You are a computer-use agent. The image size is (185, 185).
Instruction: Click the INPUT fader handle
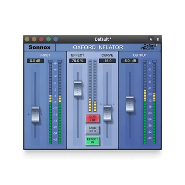[35, 115]
